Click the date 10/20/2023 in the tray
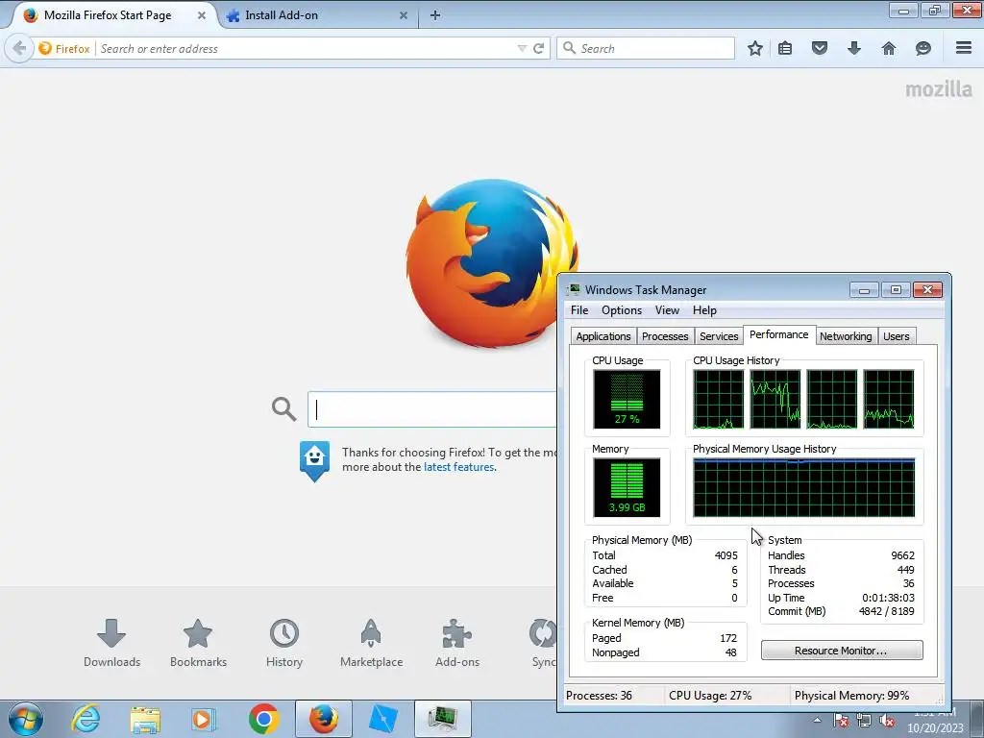This screenshot has width=984, height=738. tap(935, 728)
